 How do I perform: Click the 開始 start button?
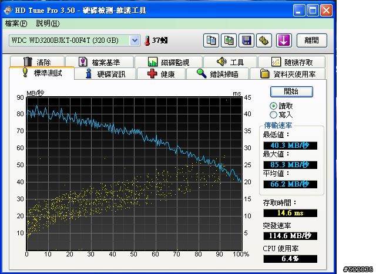[291, 92]
